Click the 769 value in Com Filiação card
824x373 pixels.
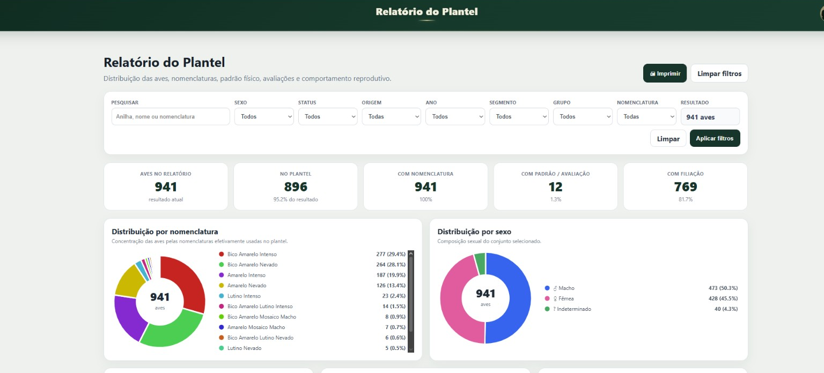686,187
